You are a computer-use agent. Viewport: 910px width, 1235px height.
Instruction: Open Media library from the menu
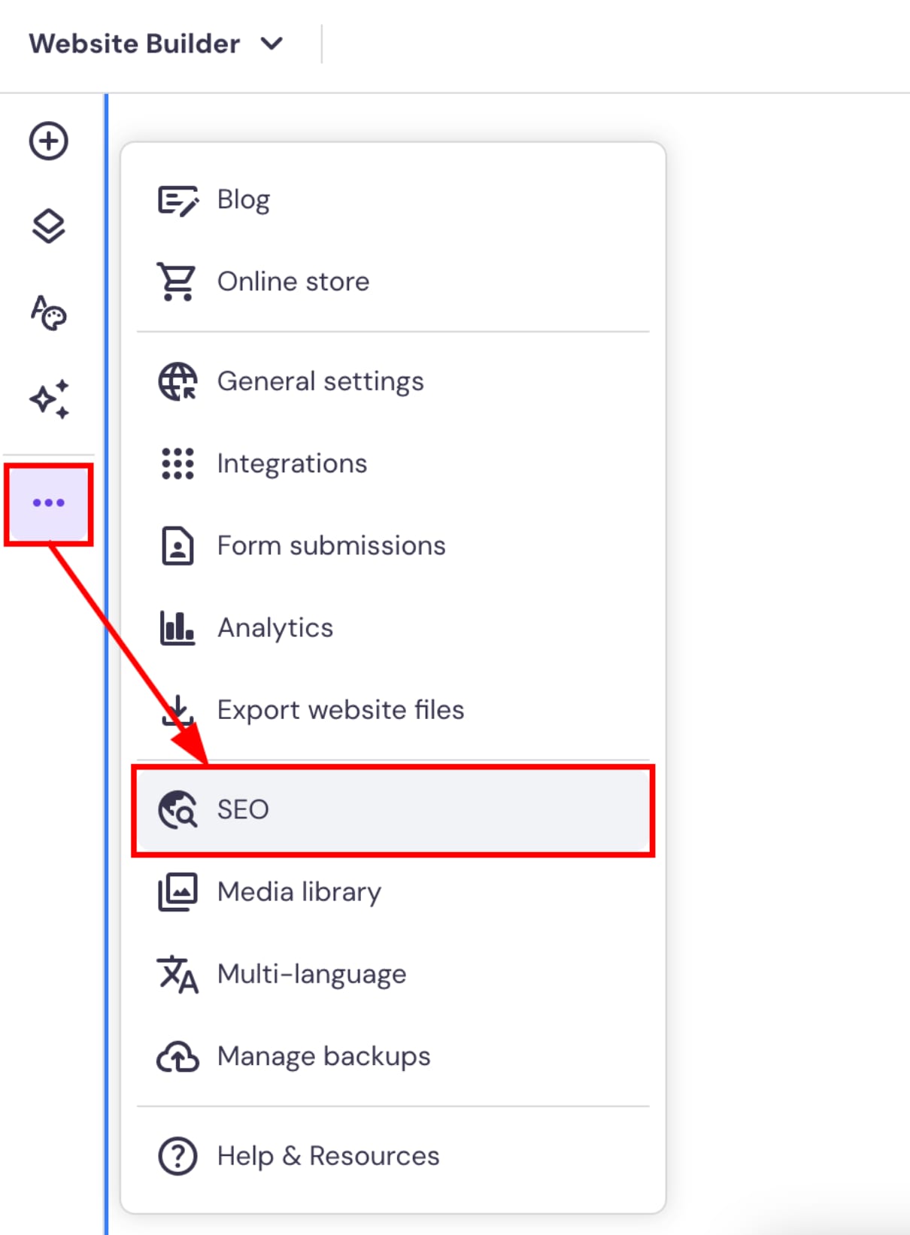299,892
